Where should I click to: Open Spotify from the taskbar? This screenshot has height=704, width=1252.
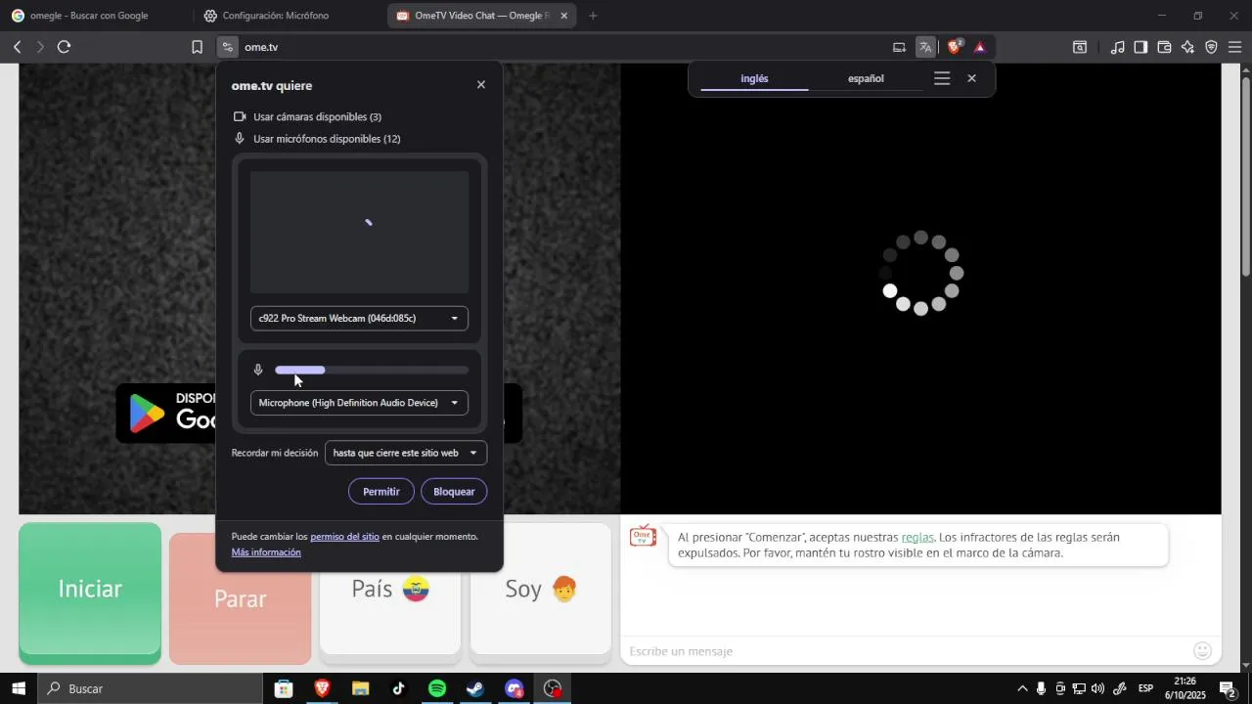(x=437, y=688)
